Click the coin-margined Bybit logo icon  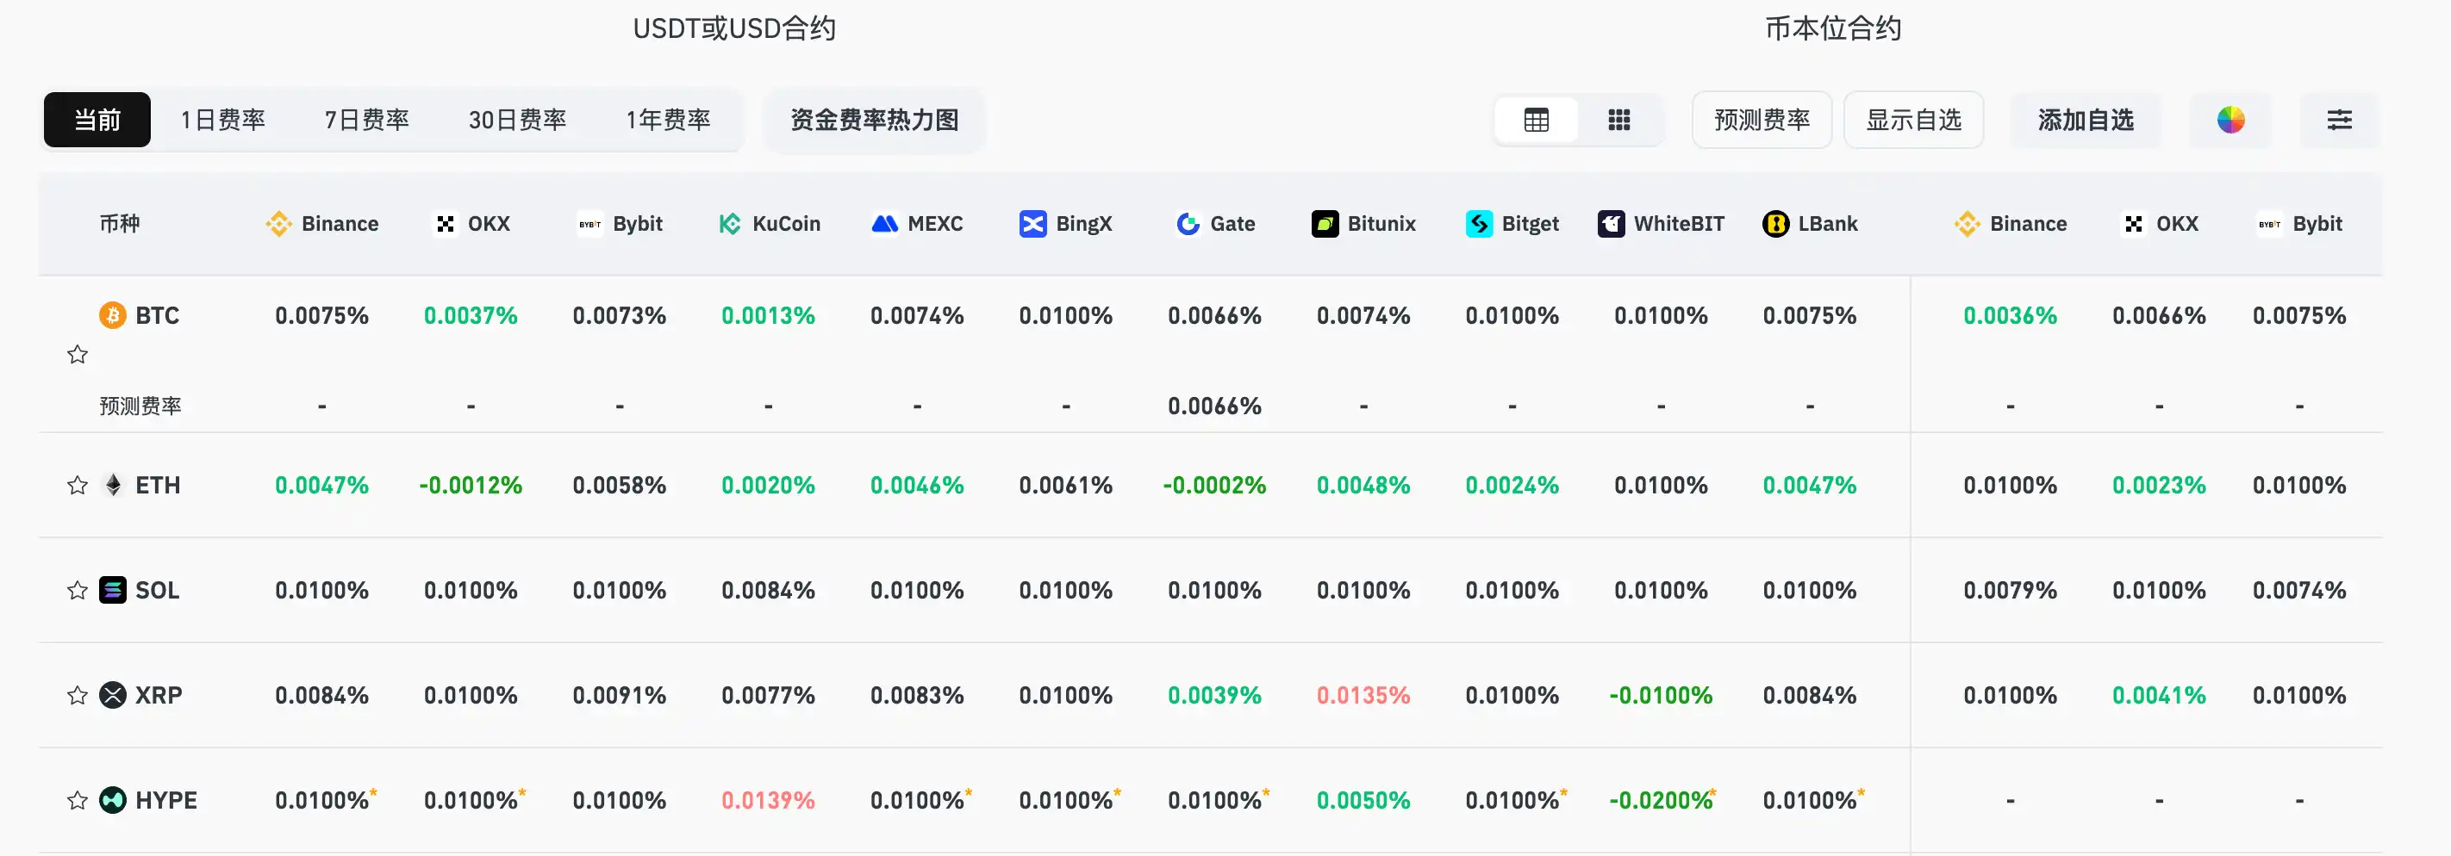tap(2269, 224)
